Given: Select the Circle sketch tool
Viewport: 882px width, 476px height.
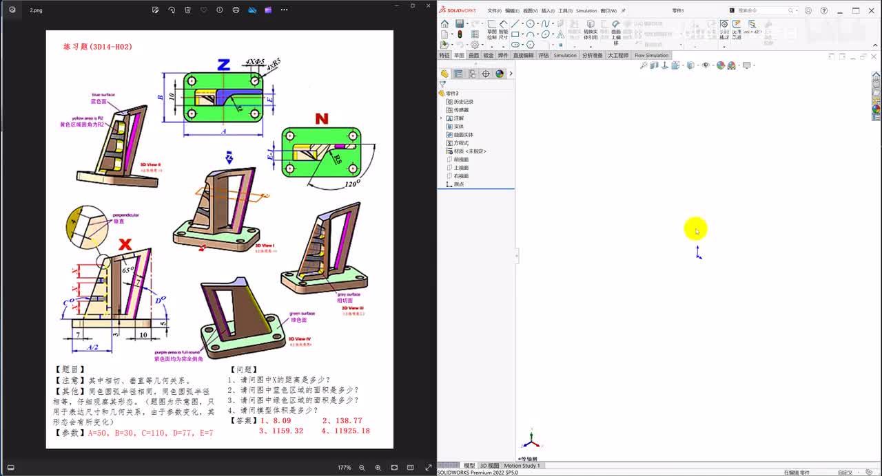Looking at the screenshot, I should click(530, 24).
